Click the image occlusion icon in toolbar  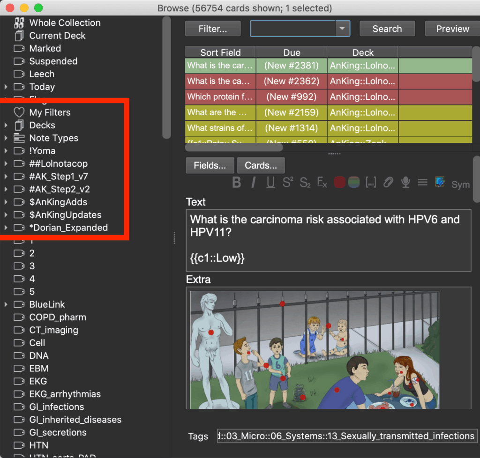(440, 182)
